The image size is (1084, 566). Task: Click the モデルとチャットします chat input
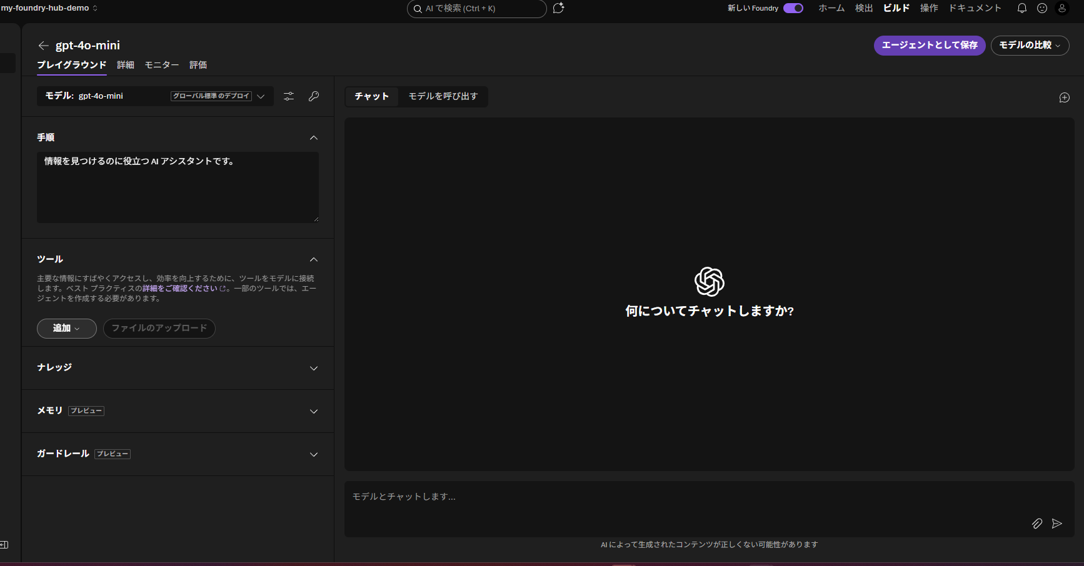point(710,509)
